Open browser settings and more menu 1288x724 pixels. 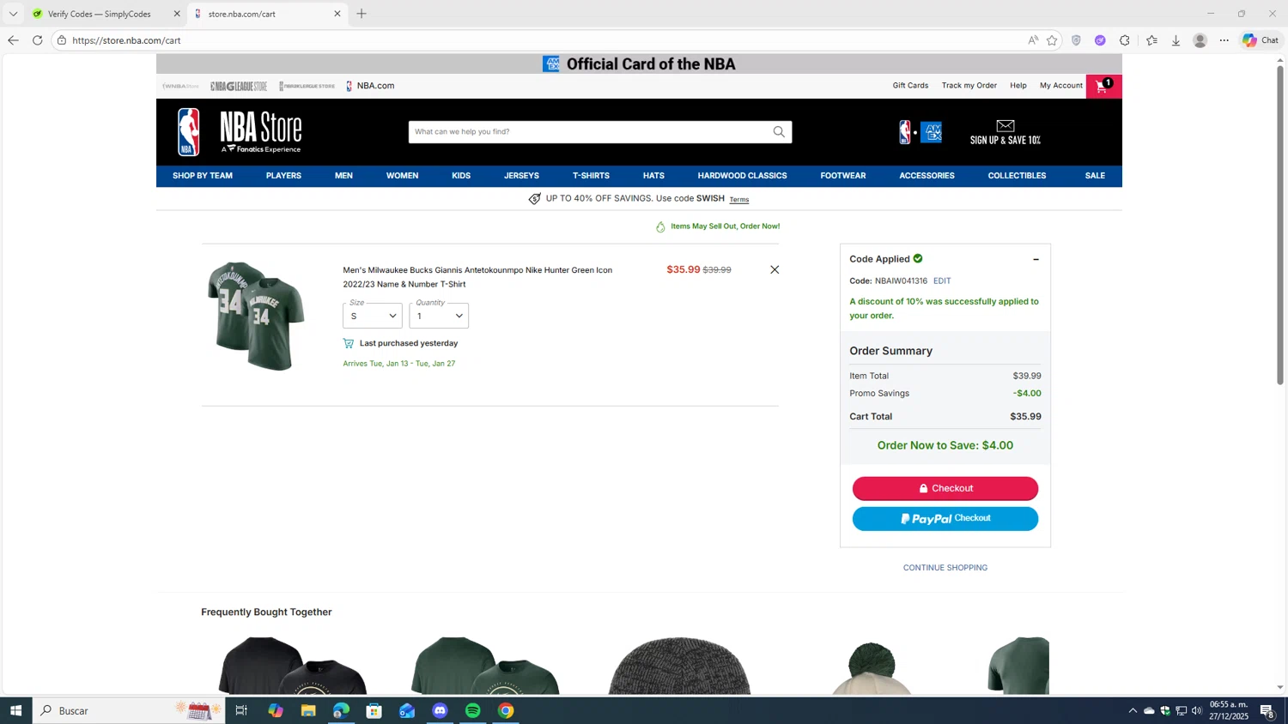[1224, 40]
